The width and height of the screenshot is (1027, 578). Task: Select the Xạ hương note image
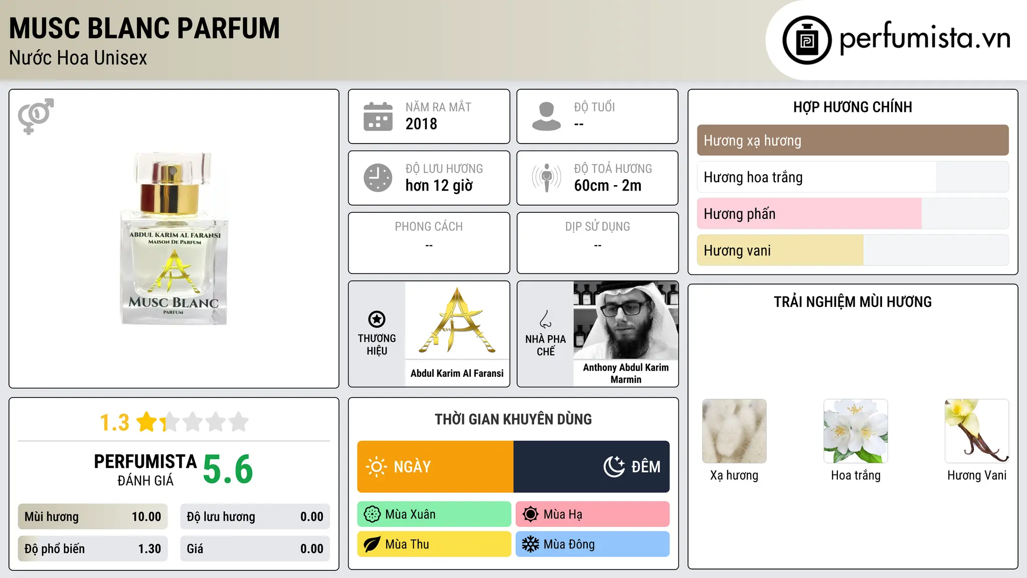(734, 431)
